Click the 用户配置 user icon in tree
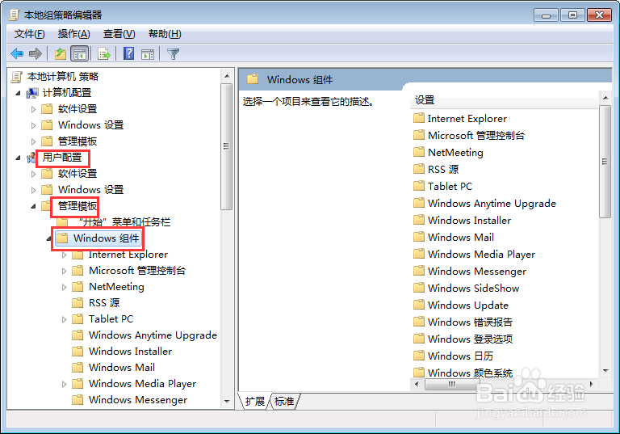 point(31,158)
